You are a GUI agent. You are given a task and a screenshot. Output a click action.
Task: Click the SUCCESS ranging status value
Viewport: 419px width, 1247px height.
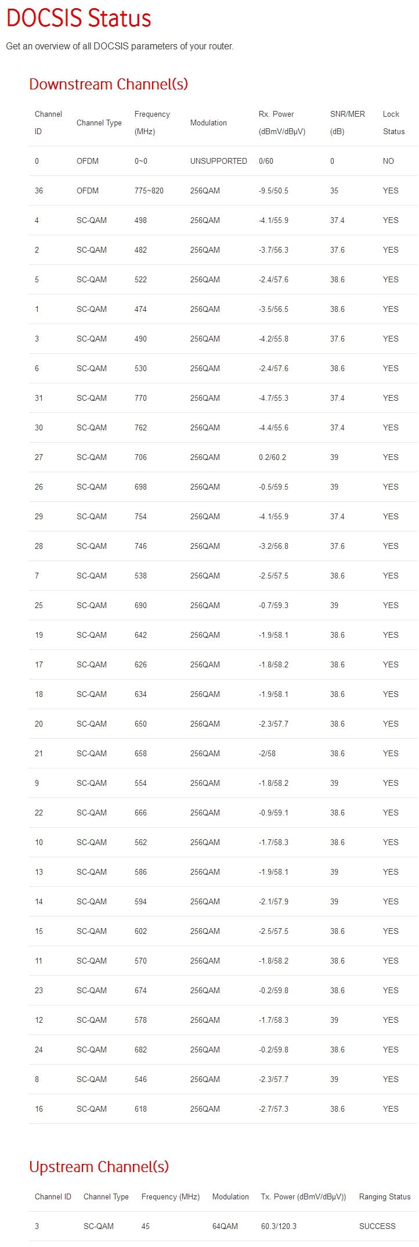point(377,1226)
